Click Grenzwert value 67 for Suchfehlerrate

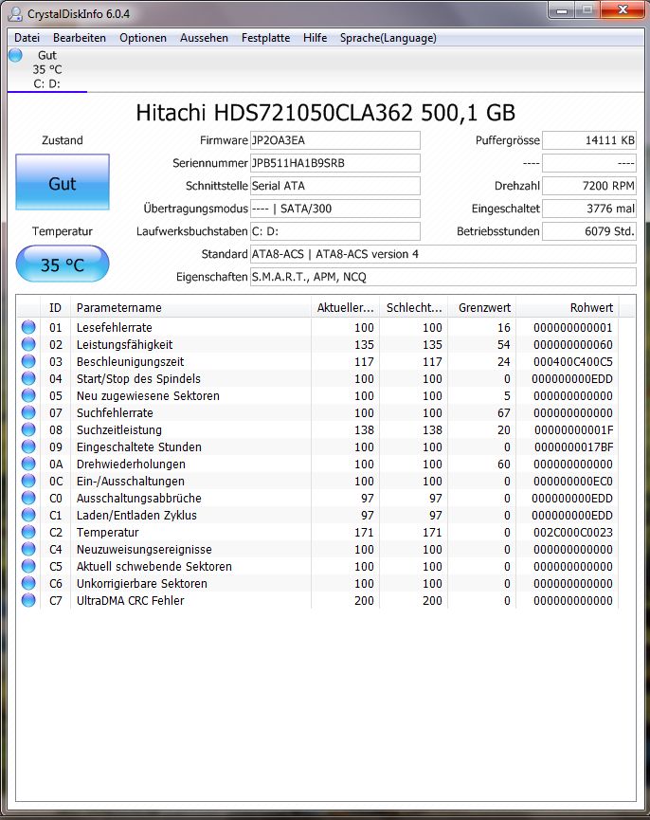coord(504,412)
